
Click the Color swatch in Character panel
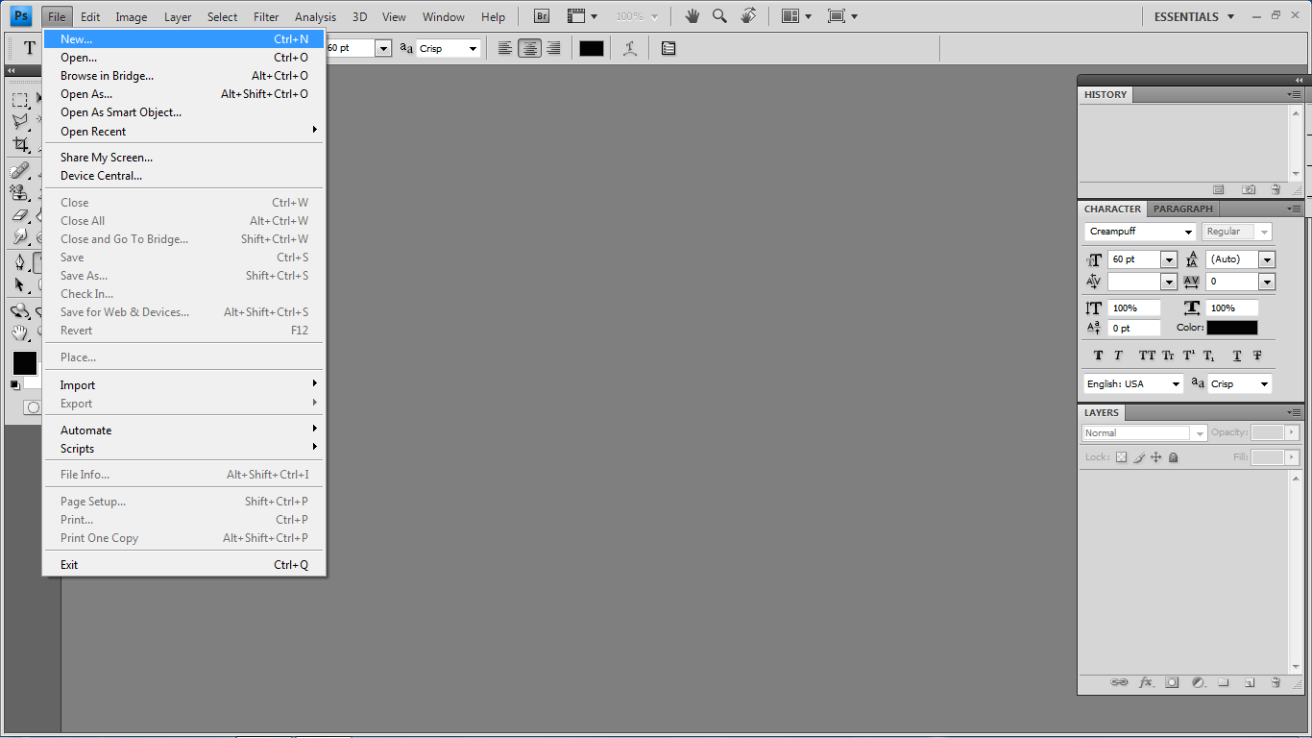click(1232, 328)
